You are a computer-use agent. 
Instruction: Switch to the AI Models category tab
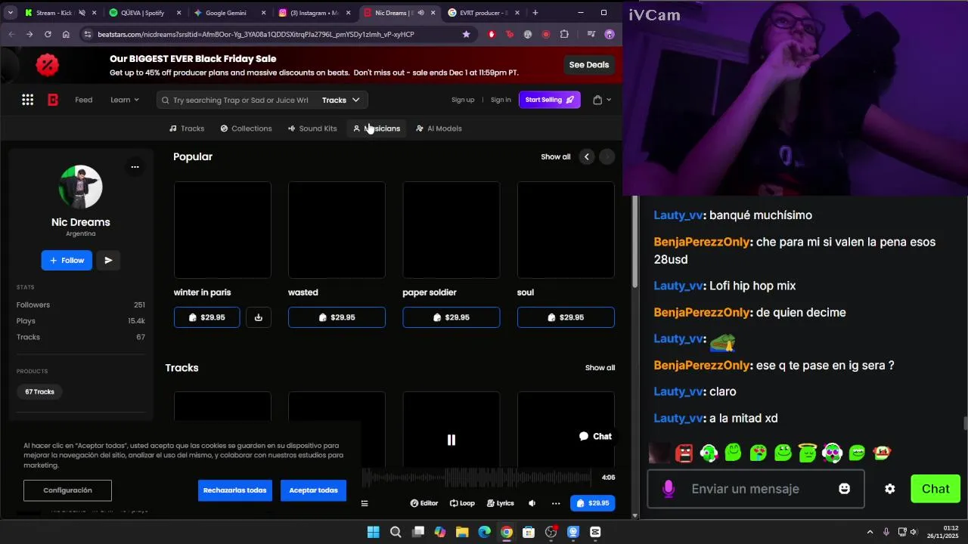click(439, 128)
